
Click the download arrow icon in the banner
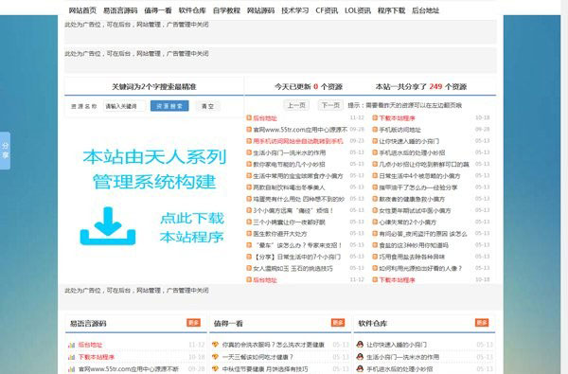pos(108,225)
